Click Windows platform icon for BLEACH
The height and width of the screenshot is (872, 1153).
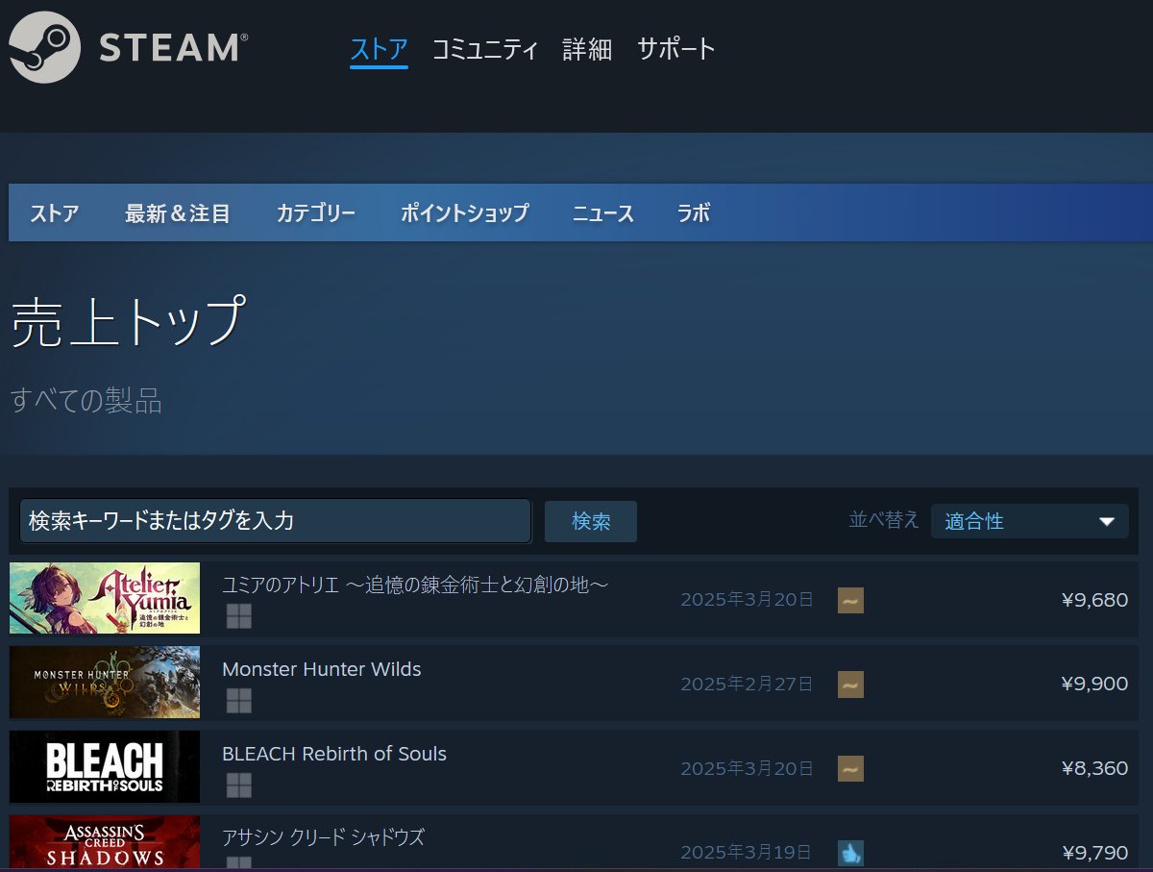tap(239, 785)
